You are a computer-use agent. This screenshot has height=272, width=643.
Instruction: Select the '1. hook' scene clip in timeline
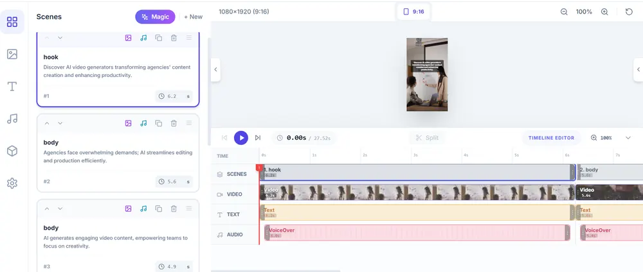click(417, 173)
